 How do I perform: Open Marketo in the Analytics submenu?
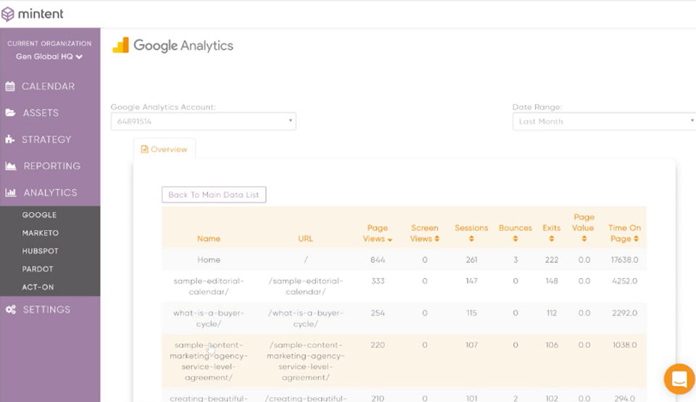pos(41,233)
